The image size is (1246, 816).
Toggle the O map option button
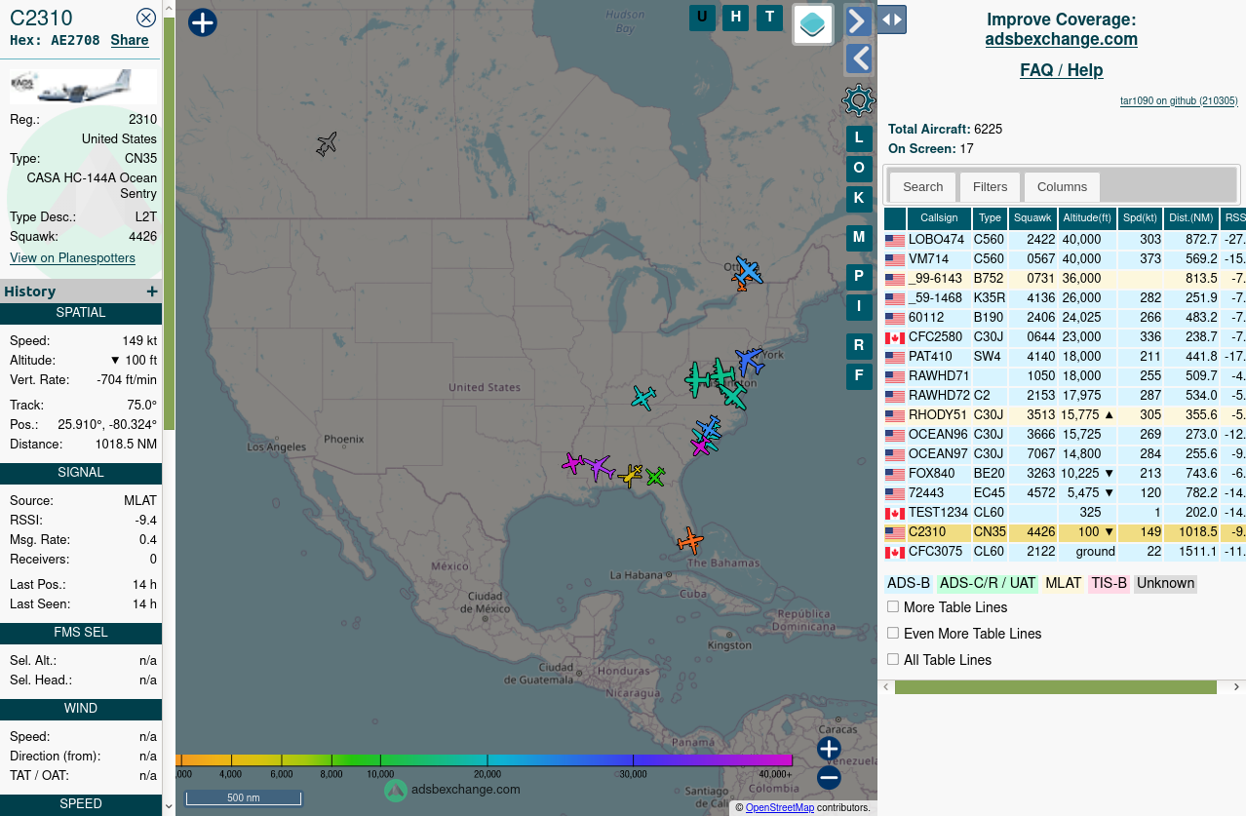[859, 169]
